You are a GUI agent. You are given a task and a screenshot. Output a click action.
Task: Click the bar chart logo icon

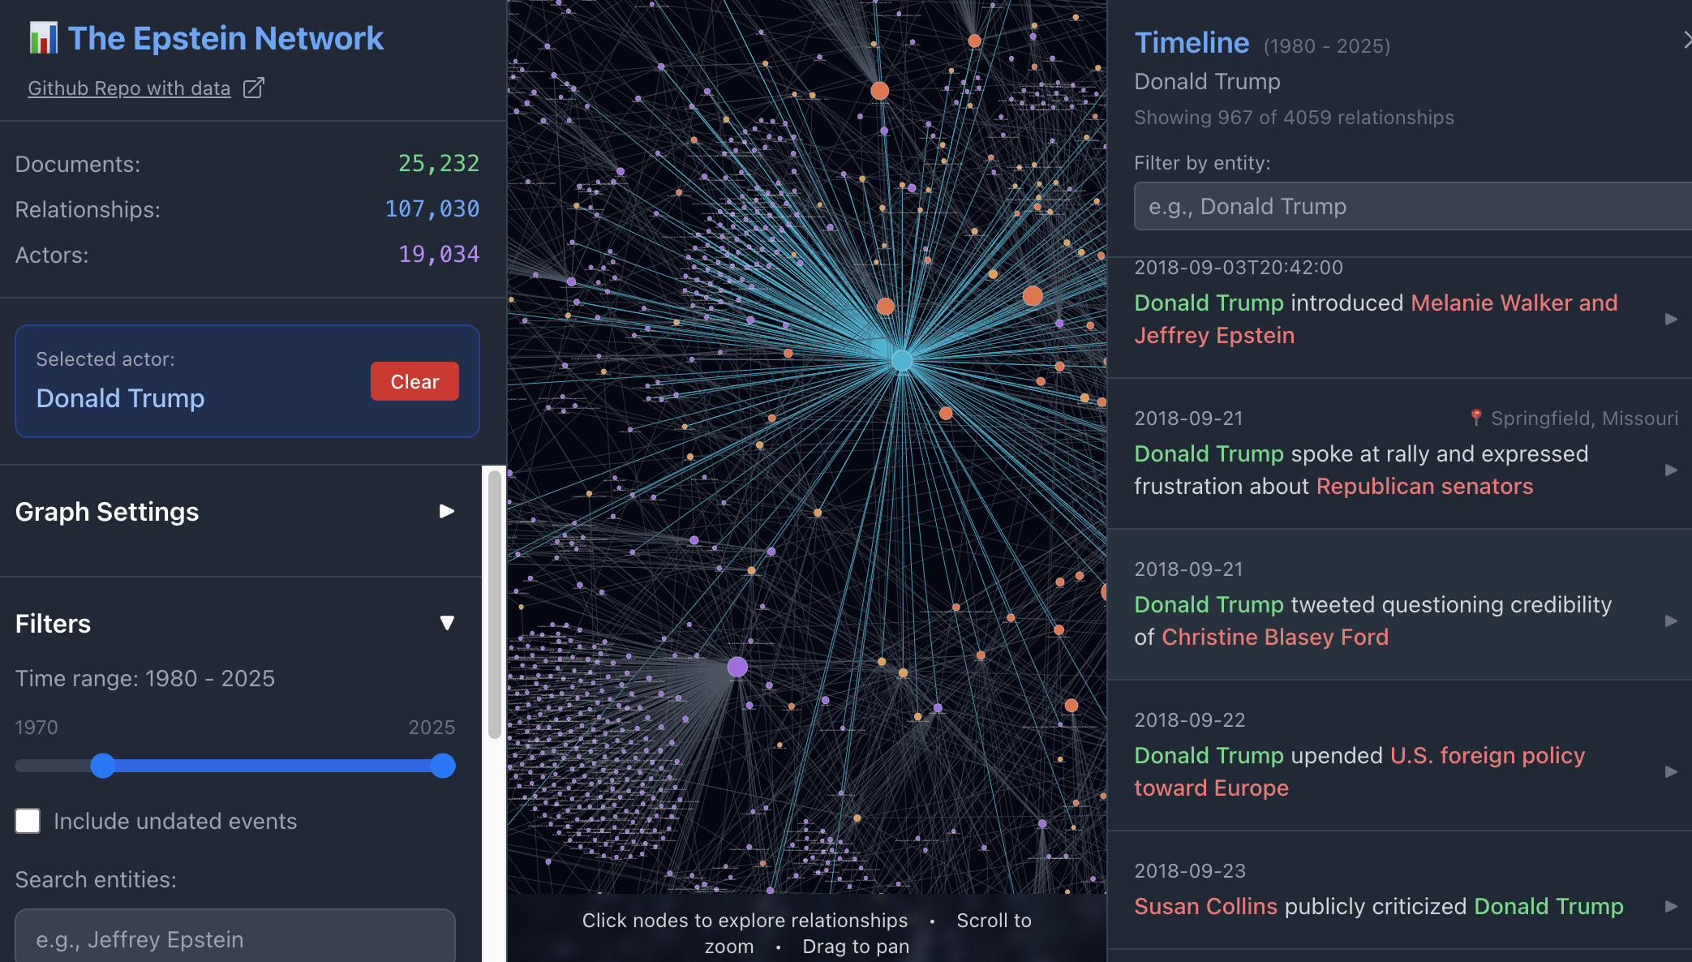coord(43,38)
